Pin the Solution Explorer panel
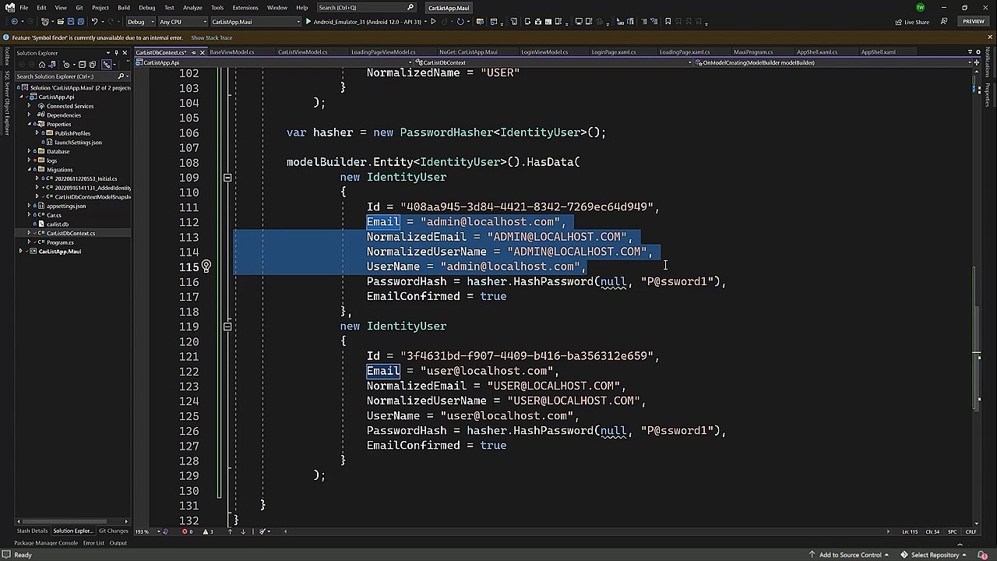 coord(116,53)
